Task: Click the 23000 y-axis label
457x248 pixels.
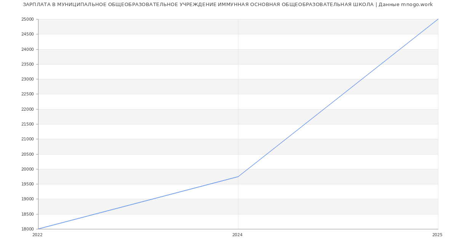Action: (28, 79)
